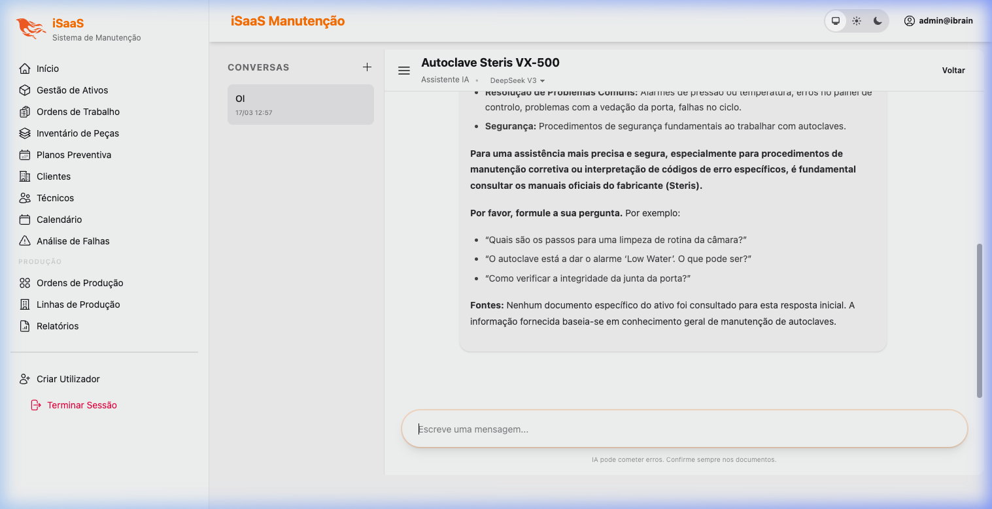
Task: Open Inventário de Peças layers icon
Action: pos(25,133)
